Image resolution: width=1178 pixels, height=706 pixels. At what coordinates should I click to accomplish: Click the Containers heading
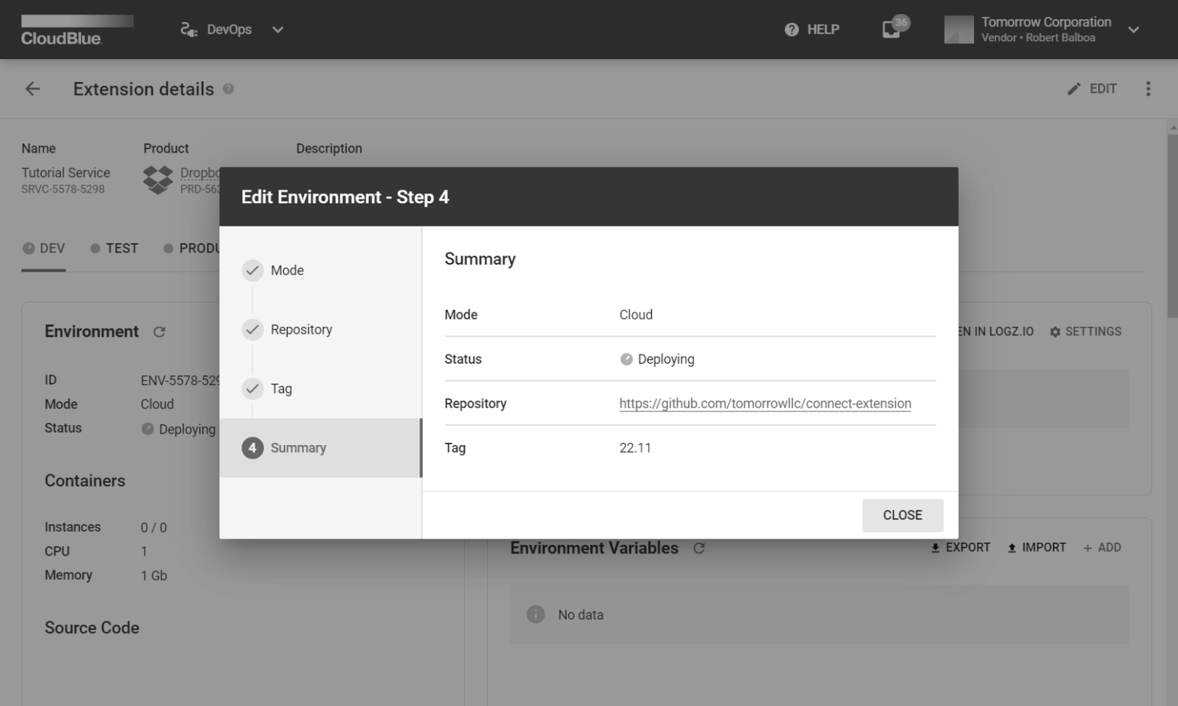(x=85, y=481)
